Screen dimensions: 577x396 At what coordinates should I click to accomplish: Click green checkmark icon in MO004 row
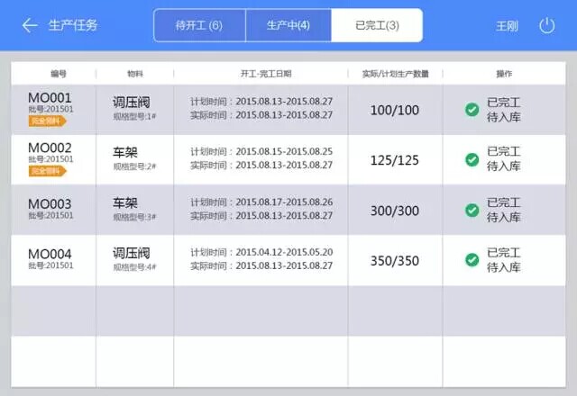(x=472, y=260)
